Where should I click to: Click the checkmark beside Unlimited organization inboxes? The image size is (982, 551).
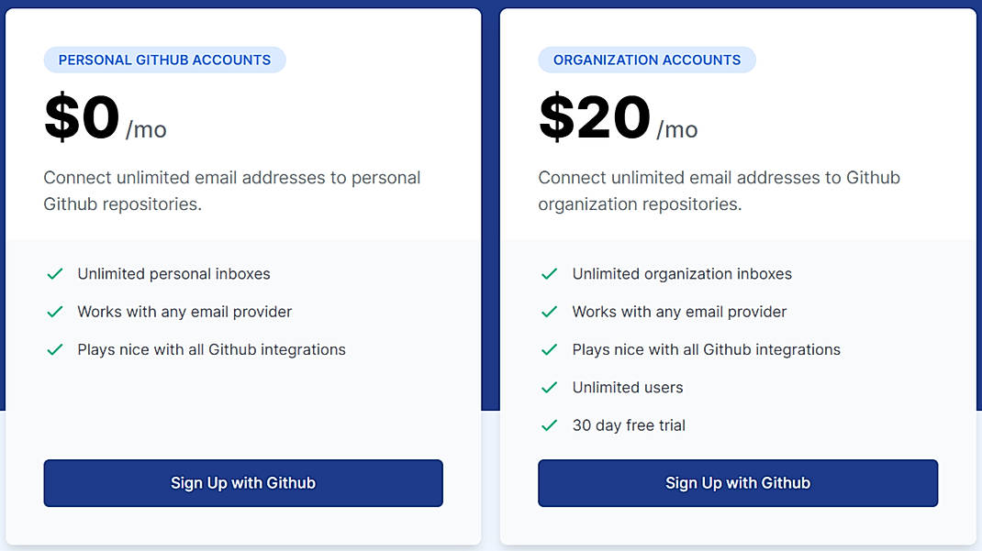click(549, 273)
